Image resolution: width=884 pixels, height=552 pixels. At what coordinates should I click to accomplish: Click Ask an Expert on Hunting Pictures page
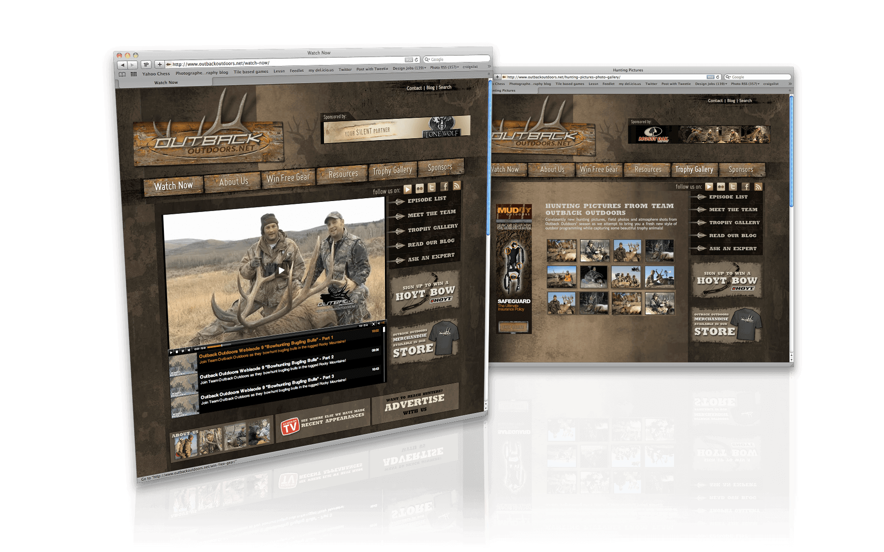point(733,248)
